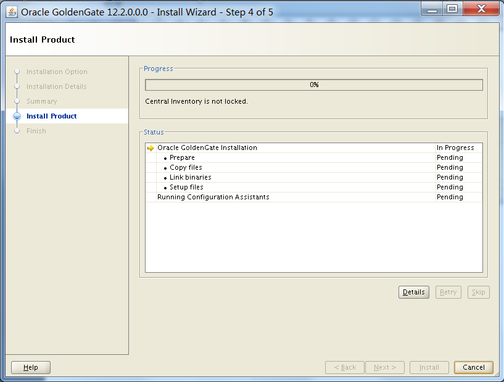This screenshot has height=382, width=504.
Task: Select Finish step in sidebar
Action: pos(36,131)
